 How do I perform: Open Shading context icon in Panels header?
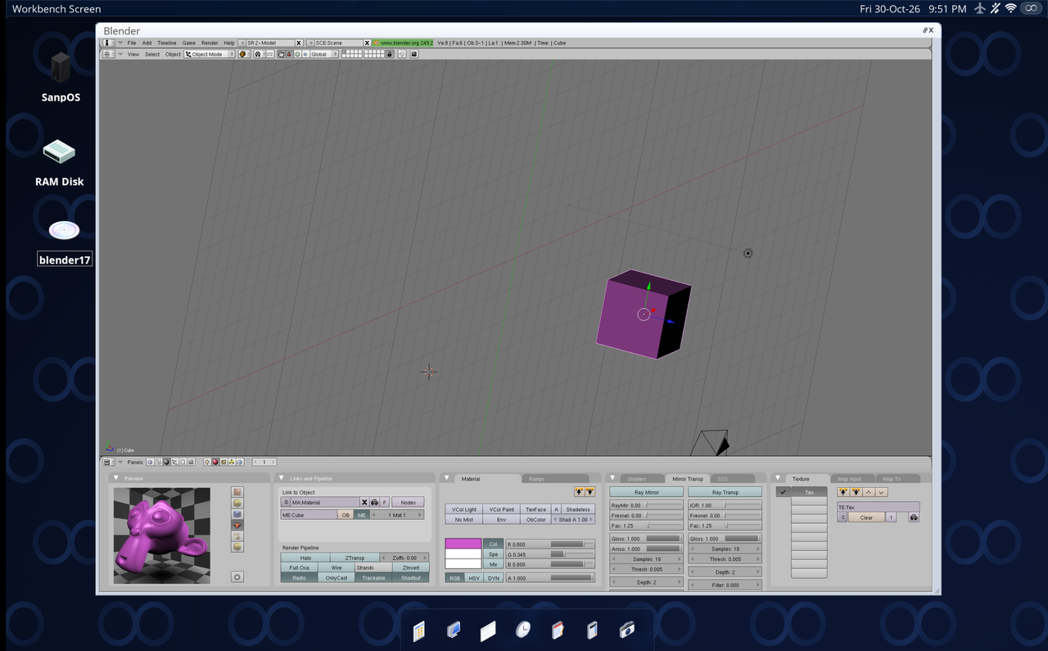click(x=166, y=462)
